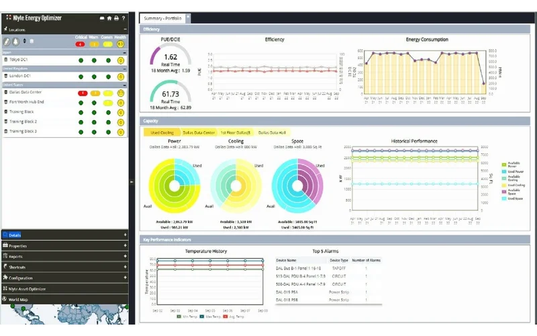Select the Dallas Data Hall capacity tab
This screenshot has height=336, width=537.
point(272,132)
